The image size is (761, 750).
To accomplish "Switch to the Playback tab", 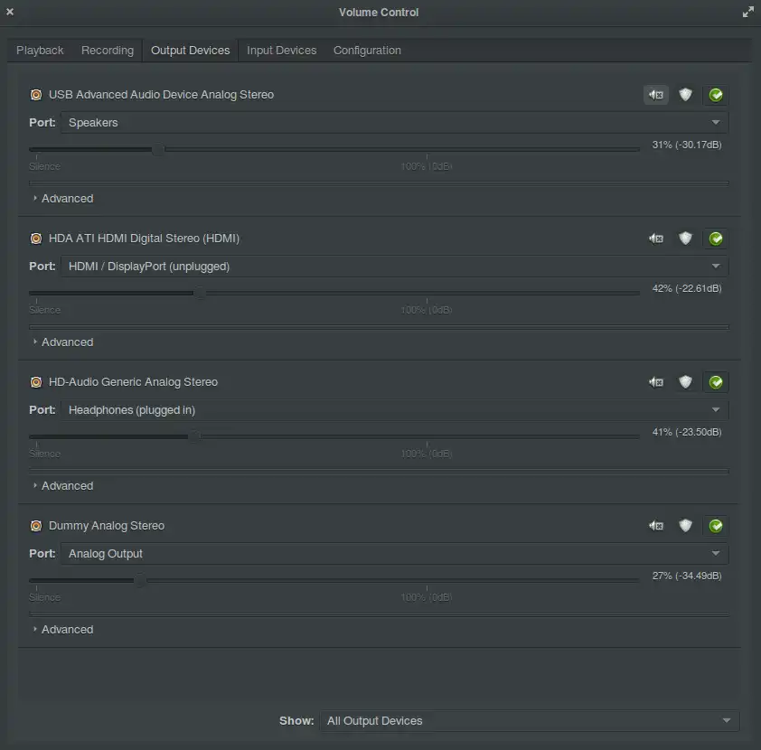I will coord(40,51).
